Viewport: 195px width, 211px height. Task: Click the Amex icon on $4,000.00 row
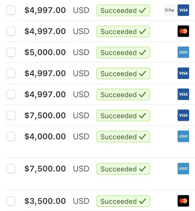pyautogui.click(x=183, y=136)
